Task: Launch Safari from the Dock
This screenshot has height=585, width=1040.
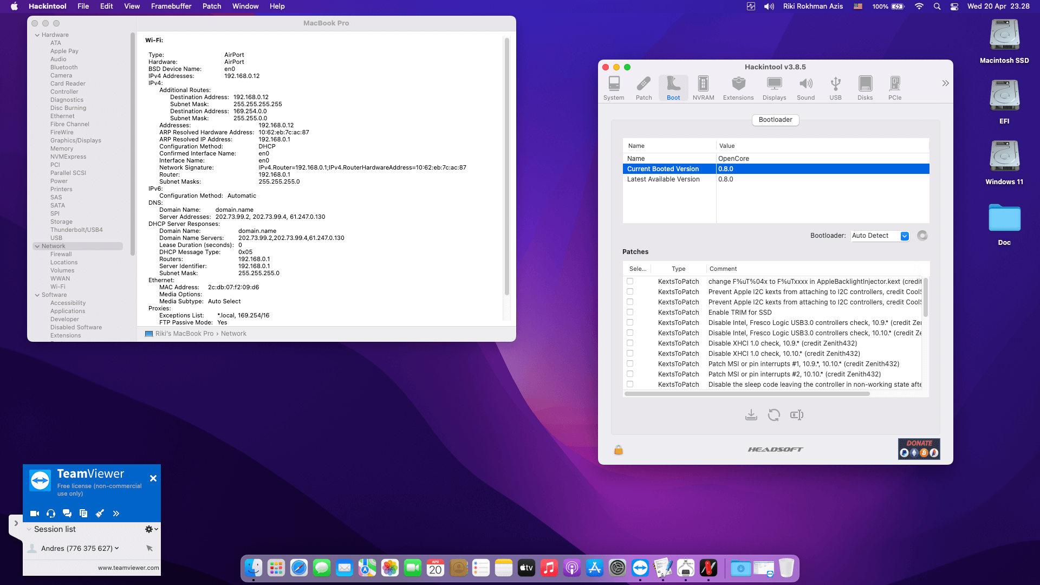Action: [298, 568]
